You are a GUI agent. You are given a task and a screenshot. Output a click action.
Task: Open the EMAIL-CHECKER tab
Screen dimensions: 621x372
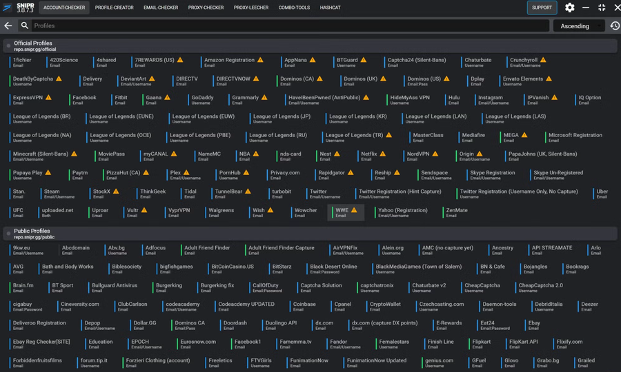(x=161, y=8)
